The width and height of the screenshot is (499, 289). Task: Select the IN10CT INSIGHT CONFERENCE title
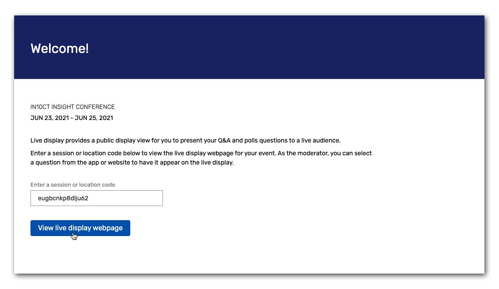tap(72, 106)
